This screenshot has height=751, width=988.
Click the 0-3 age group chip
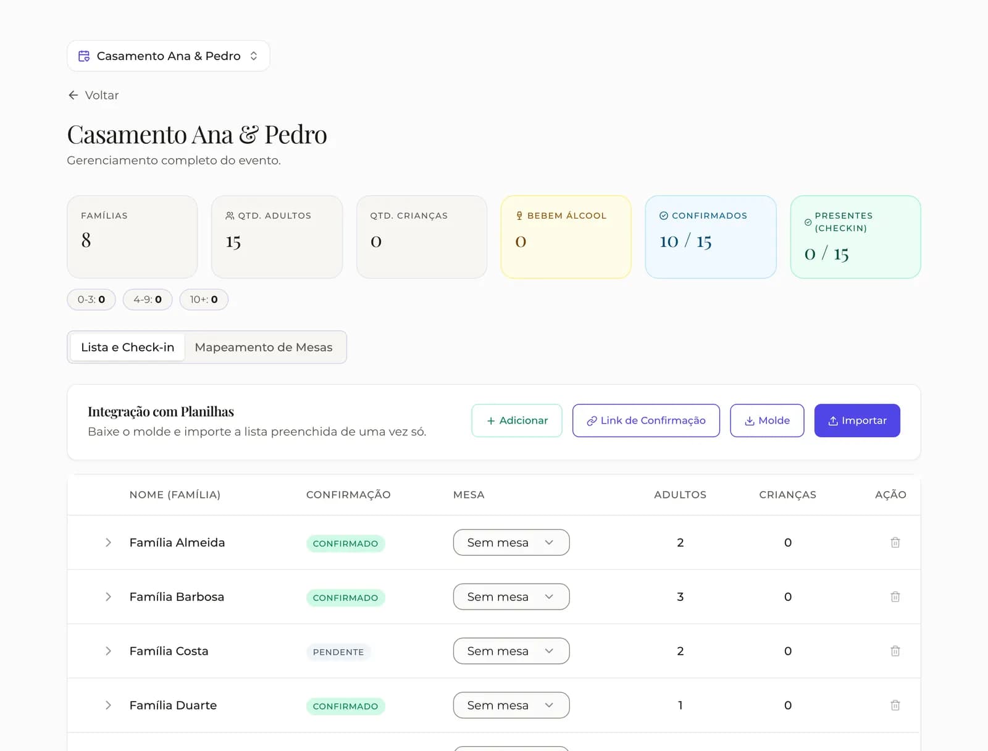91,300
